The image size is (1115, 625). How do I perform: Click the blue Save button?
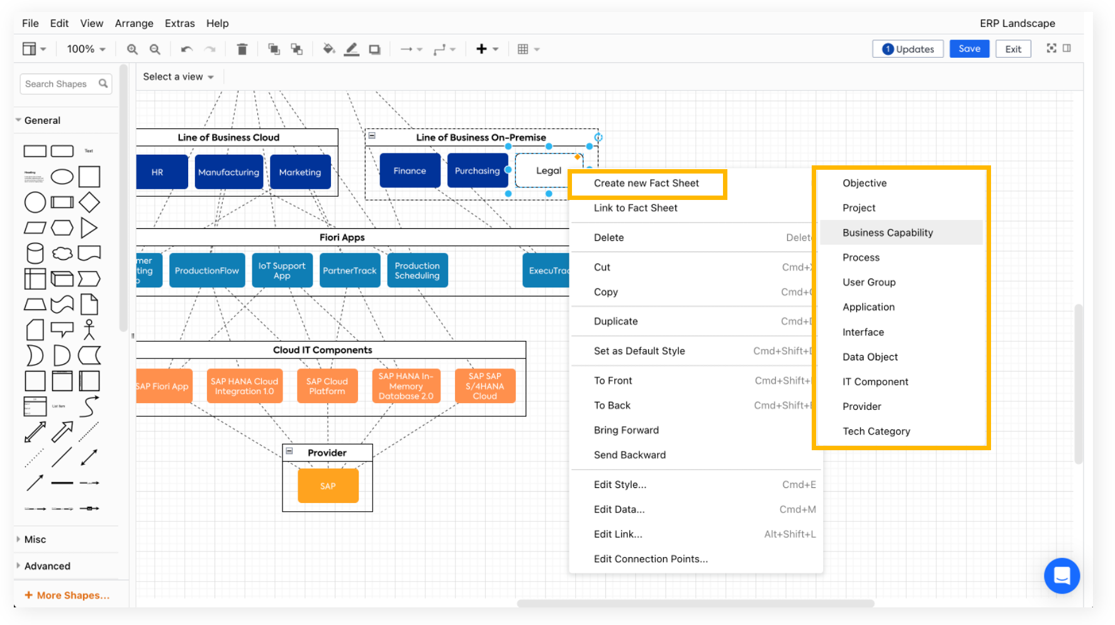point(969,49)
